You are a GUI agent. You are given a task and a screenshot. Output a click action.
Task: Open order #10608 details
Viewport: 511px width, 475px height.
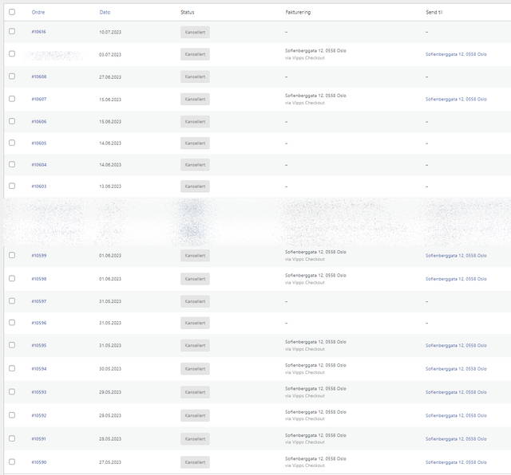click(39, 77)
